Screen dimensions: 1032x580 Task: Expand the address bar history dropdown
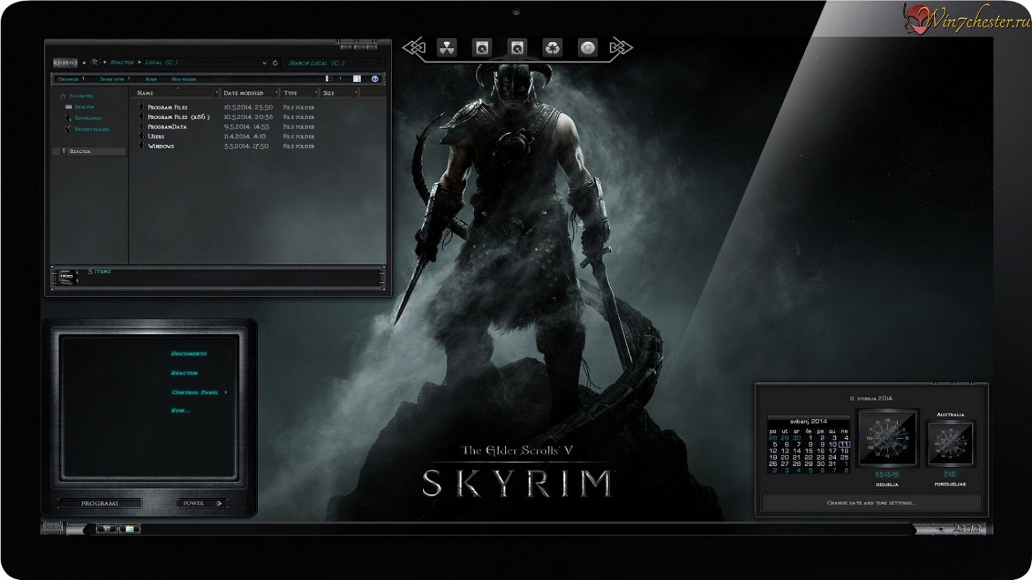tap(264, 63)
